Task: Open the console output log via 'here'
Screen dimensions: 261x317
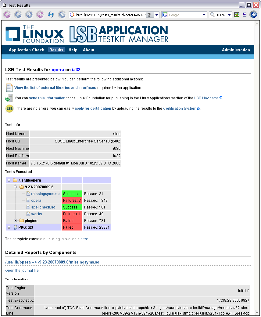Action: [x=84, y=239]
